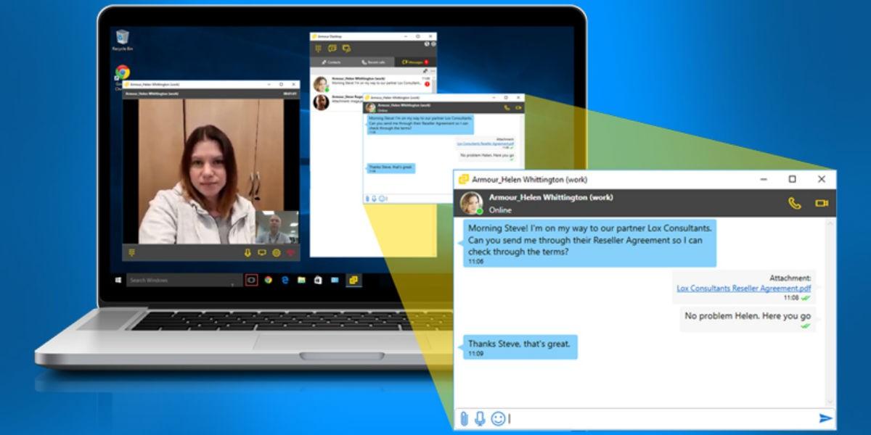Screen dimensions: 871x435
Task: Open the dialpad in Armour Desktop window
Action: (x=318, y=49)
